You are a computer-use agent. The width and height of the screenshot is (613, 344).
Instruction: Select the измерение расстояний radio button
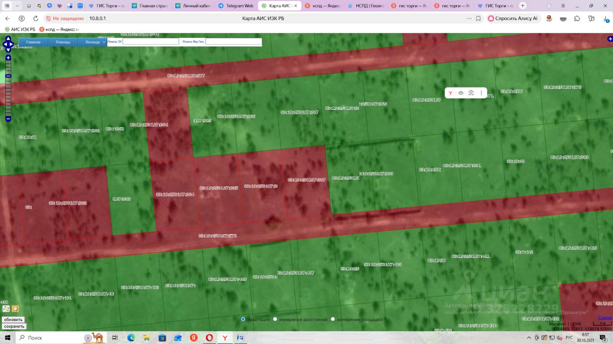[275, 319]
